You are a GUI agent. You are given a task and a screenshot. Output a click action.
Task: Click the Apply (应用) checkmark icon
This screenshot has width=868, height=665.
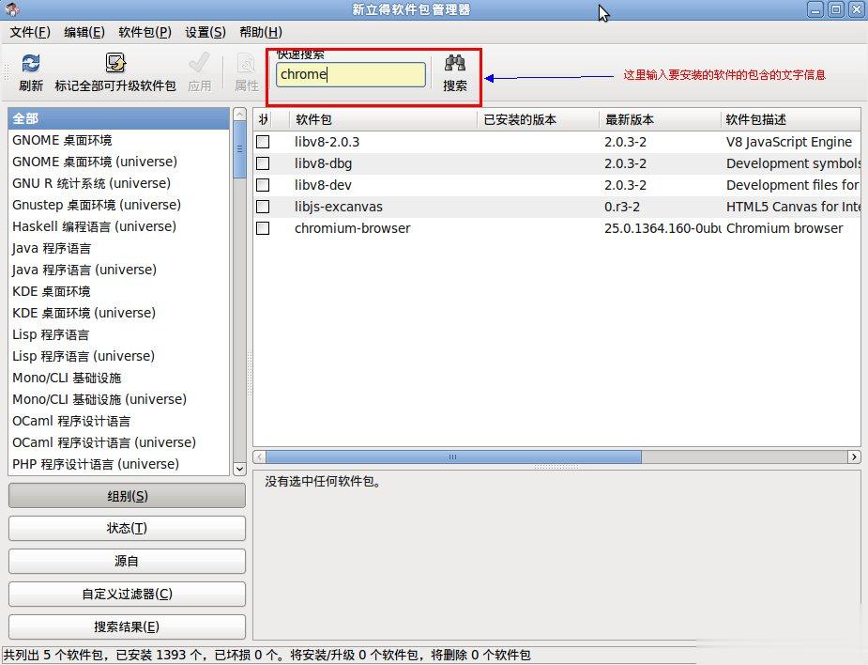(x=199, y=63)
